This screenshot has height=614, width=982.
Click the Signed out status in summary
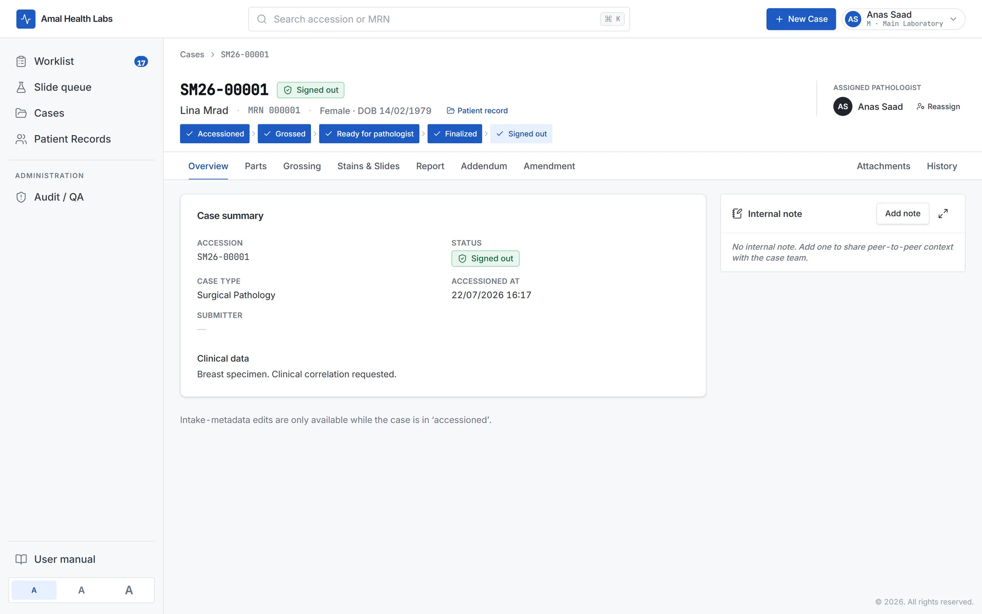point(485,259)
